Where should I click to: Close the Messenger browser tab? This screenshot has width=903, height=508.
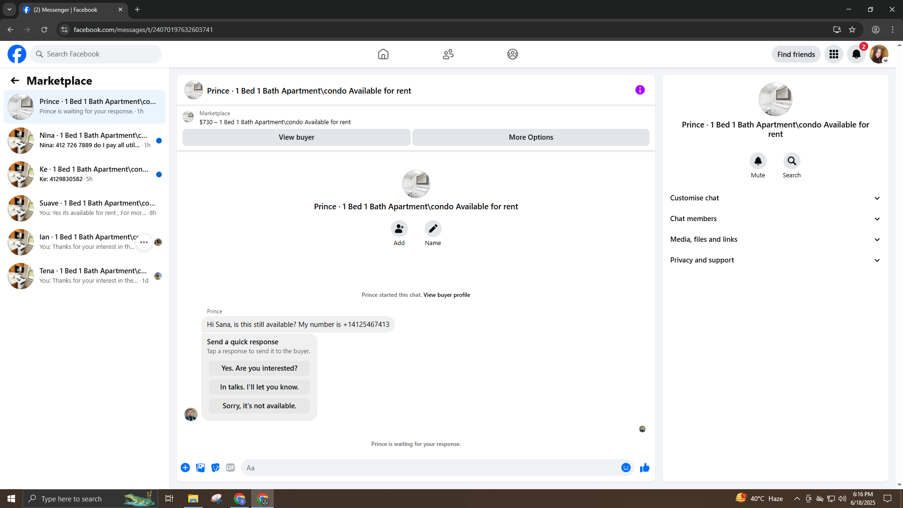pyautogui.click(x=120, y=9)
